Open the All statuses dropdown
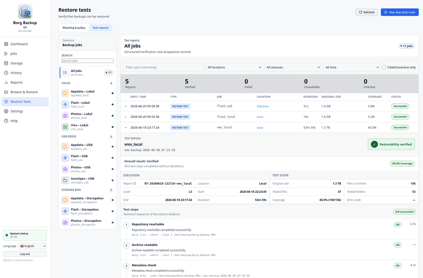Viewport: 423px width, 278px height. (292, 67)
